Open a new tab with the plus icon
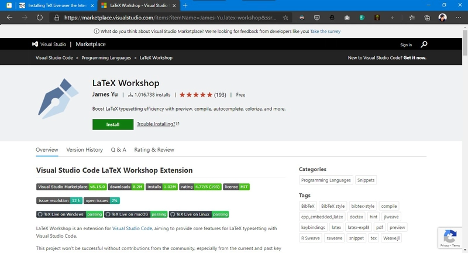The height and width of the screenshot is (253, 468). pyautogui.click(x=185, y=5)
